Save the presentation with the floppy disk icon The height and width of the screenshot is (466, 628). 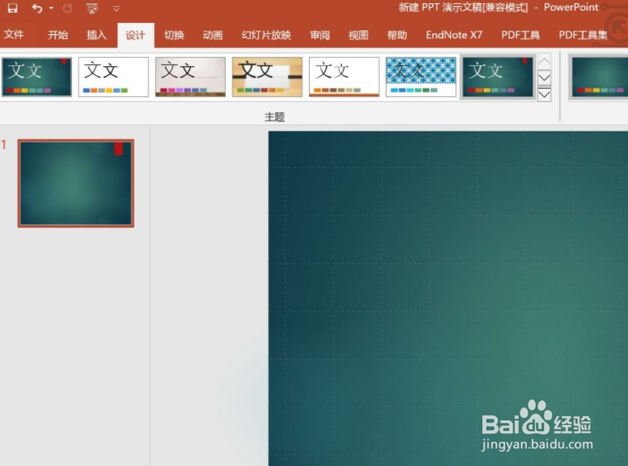[13, 8]
